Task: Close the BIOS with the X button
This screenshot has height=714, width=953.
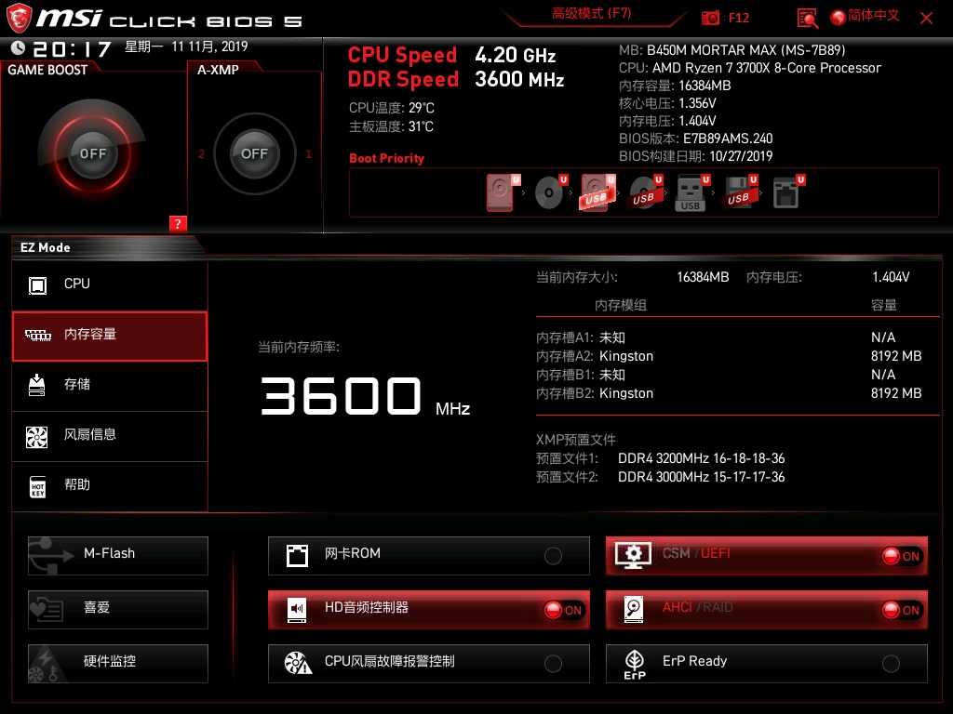Action: [x=926, y=19]
